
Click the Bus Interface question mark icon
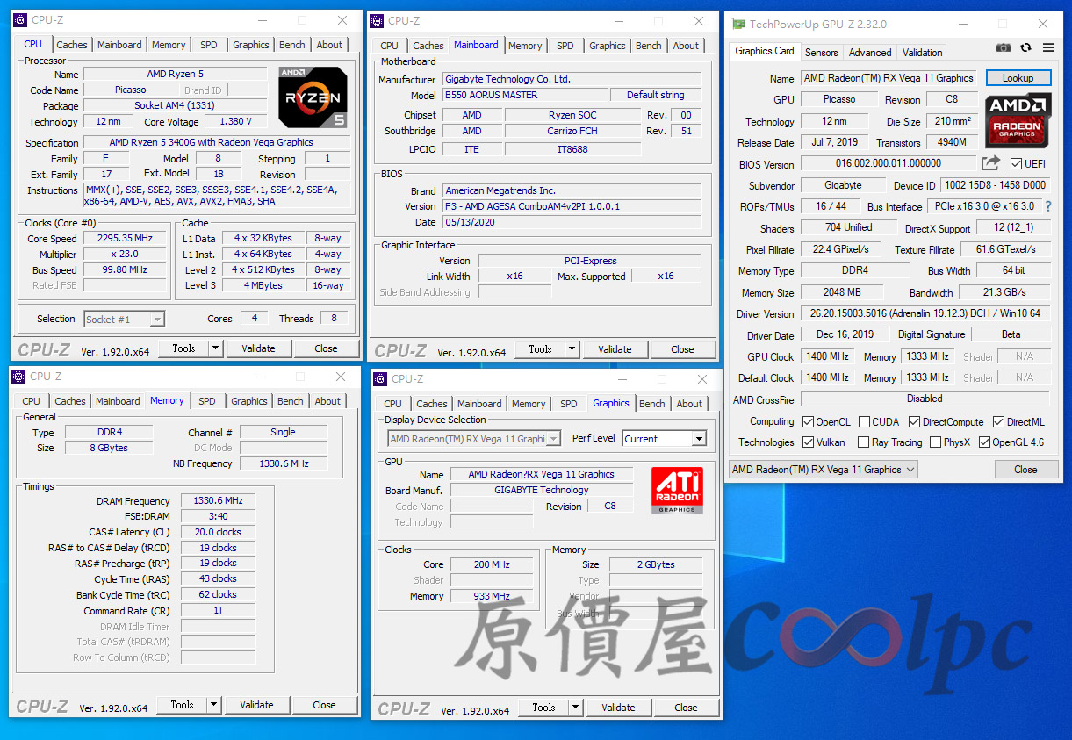[1047, 206]
